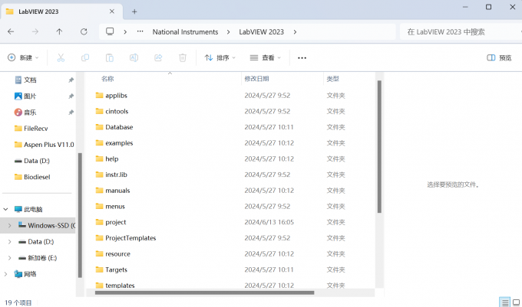Select the resource folder
522x307 pixels.
tap(117, 254)
